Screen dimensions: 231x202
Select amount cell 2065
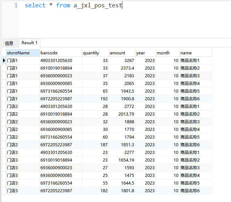pyautogui.click(x=122, y=84)
